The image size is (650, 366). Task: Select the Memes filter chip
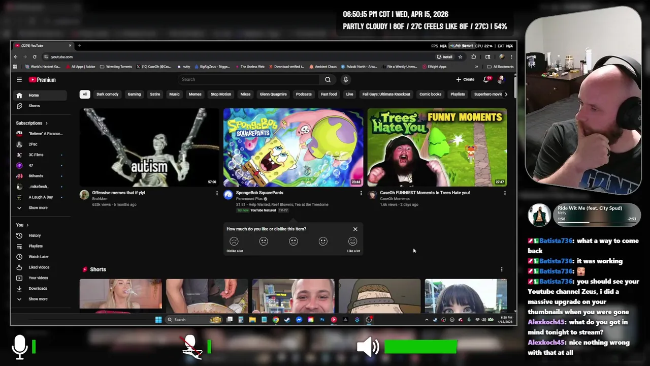[195, 94]
